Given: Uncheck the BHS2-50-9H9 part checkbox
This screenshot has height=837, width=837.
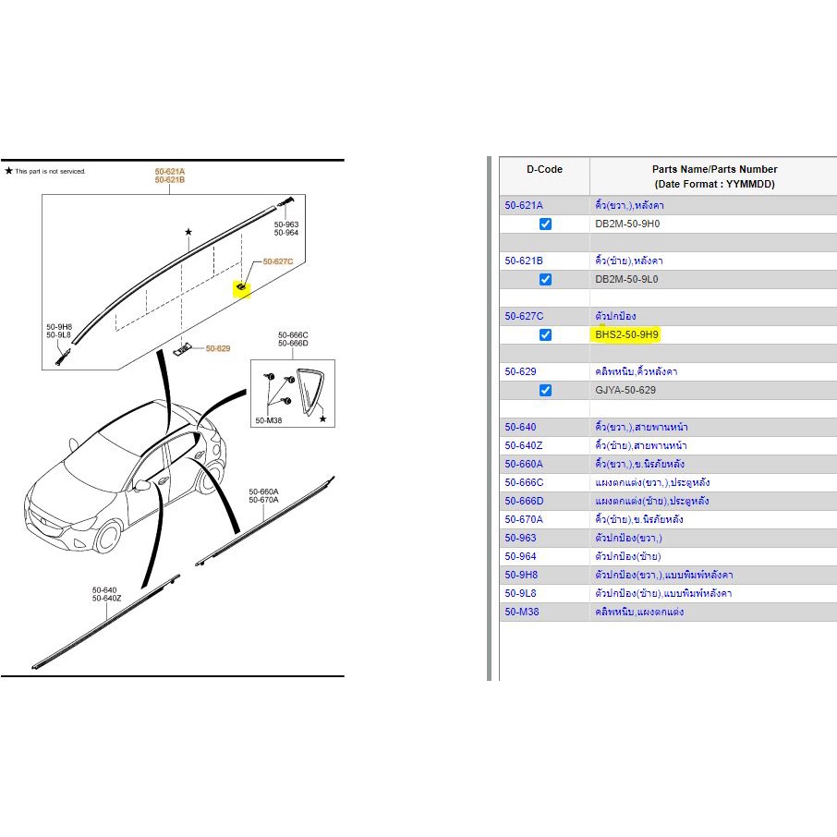Looking at the screenshot, I should 545,334.
